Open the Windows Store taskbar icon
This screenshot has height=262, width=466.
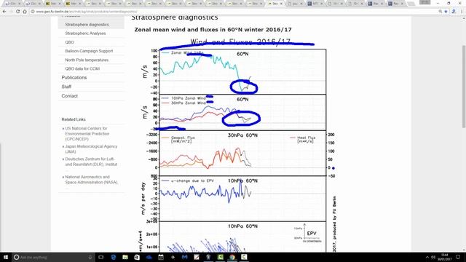(x=137, y=257)
